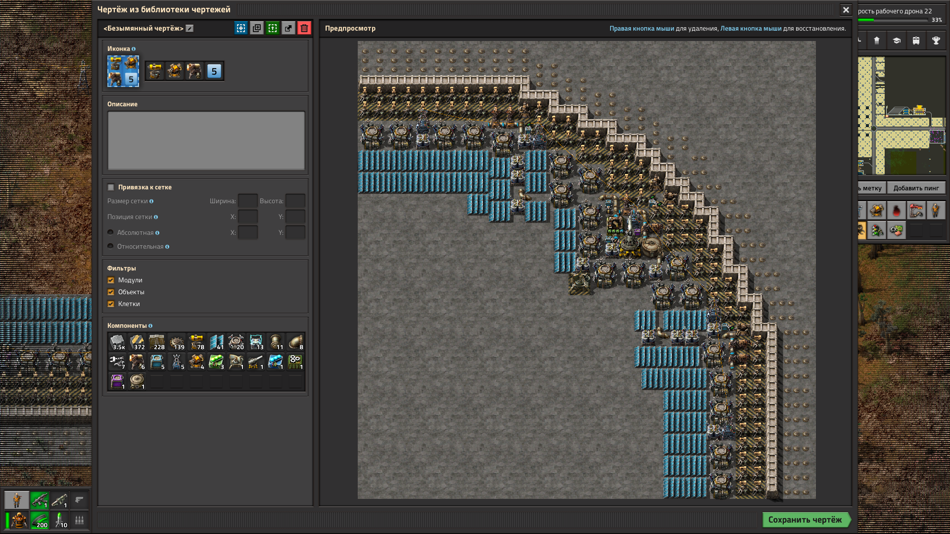Click the export blueprint string button
The height and width of the screenshot is (534, 950).
pyautogui.click(x=288, y=28)
